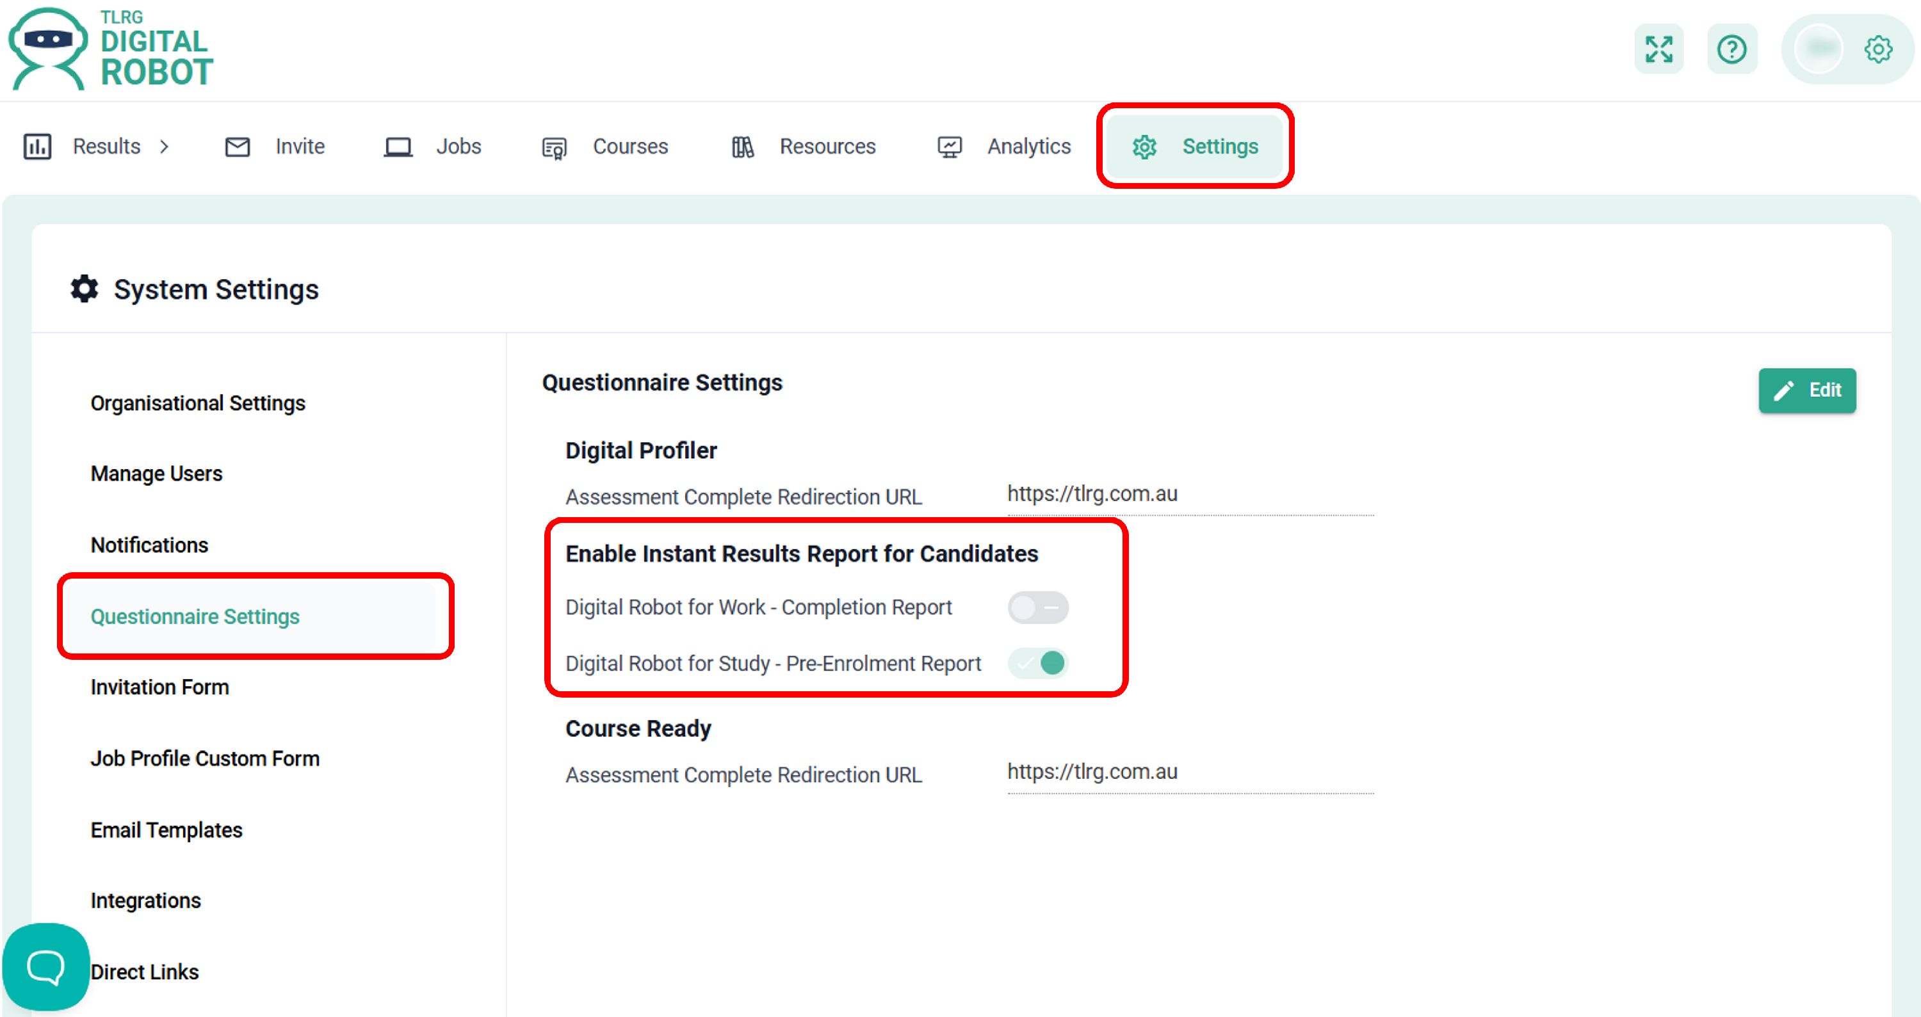1921x1017 pixels.
Task: Click the Invite envelope icon
Action: click(x=237, y=146)
